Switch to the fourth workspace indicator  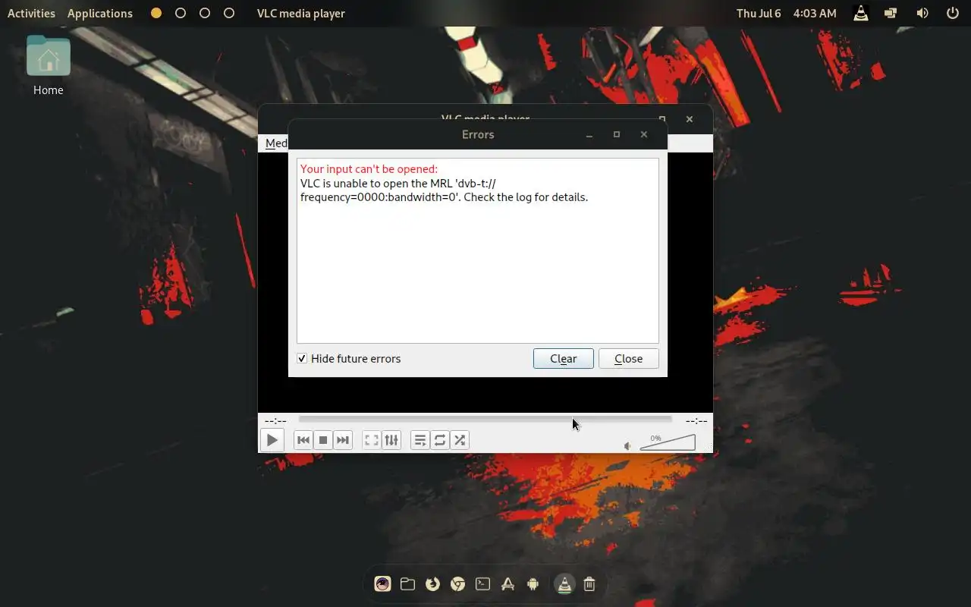tap(229, 13)
